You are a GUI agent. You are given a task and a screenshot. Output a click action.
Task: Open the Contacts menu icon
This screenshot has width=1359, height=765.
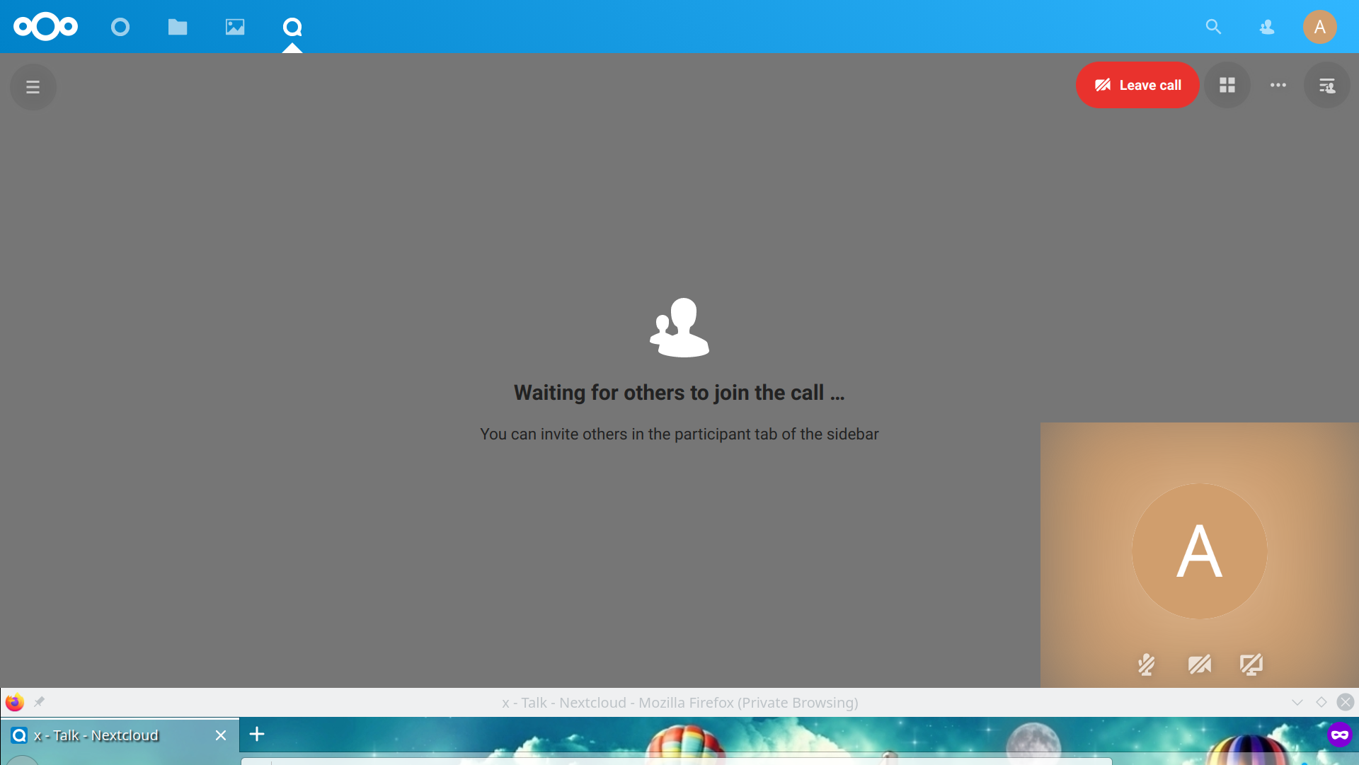[x=1267, y=27]
